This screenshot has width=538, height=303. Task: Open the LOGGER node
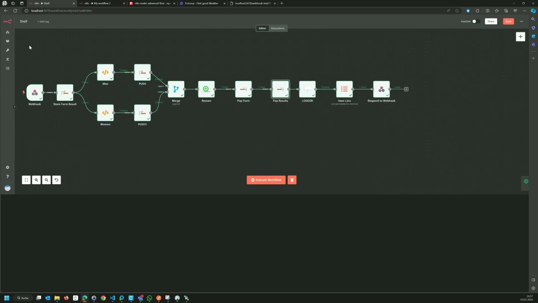point(307,89)
